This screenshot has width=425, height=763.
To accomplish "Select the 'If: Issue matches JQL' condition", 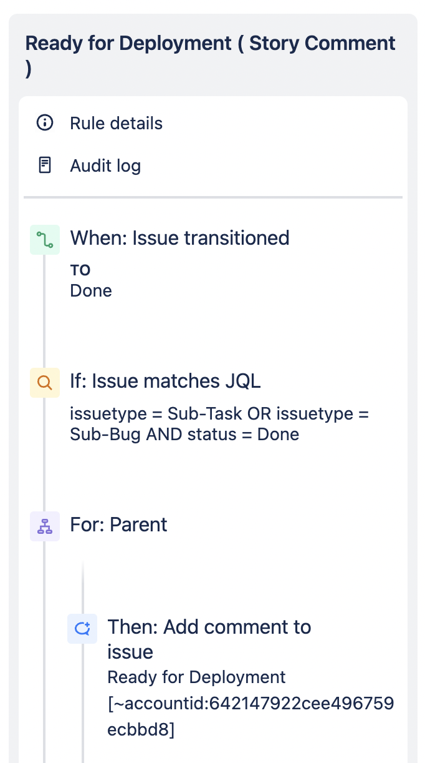I will [x=165, y=381].
